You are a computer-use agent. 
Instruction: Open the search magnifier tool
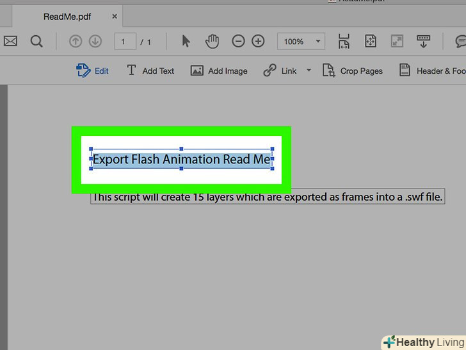36,42
